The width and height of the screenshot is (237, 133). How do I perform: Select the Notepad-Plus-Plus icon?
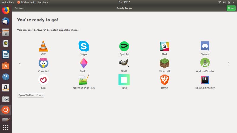(84, 80)
